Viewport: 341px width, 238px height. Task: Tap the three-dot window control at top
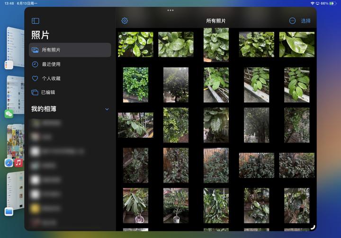coord(170,10)
